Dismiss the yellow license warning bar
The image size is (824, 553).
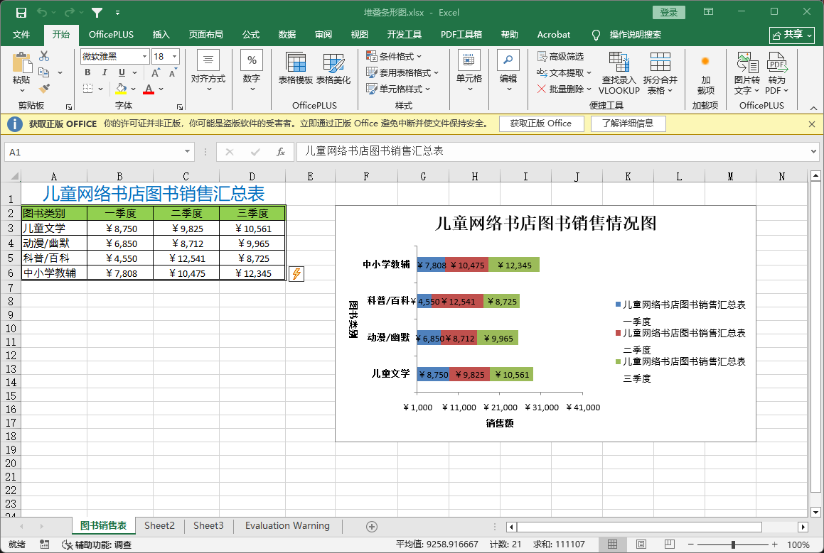click(811, 124)
